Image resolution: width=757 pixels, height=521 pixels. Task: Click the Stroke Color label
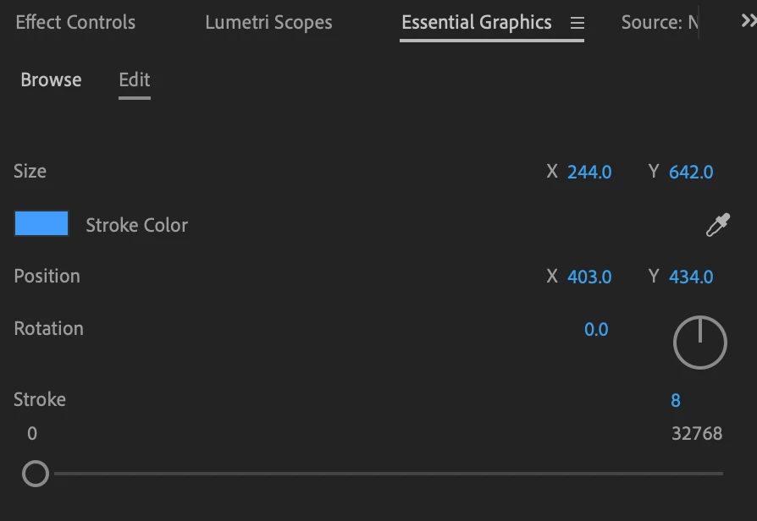(x=136, y=225)
